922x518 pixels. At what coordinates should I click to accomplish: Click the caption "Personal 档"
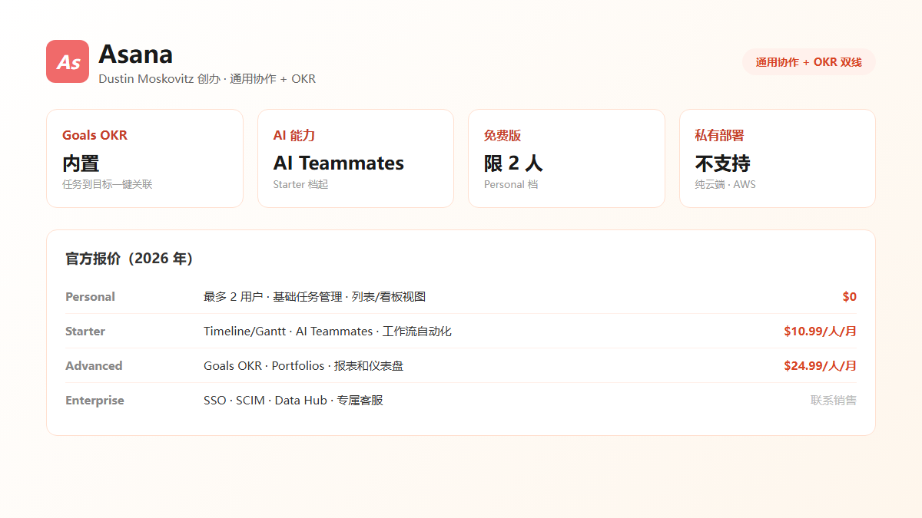(511, 184)
